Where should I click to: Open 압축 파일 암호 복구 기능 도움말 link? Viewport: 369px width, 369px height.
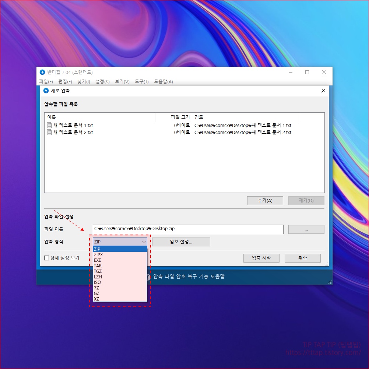tap(189, 277)
